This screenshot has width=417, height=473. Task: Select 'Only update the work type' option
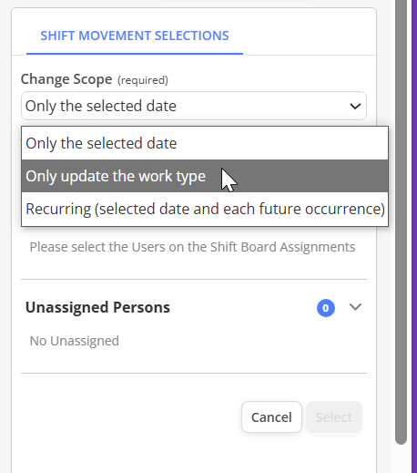pos(205,176)
